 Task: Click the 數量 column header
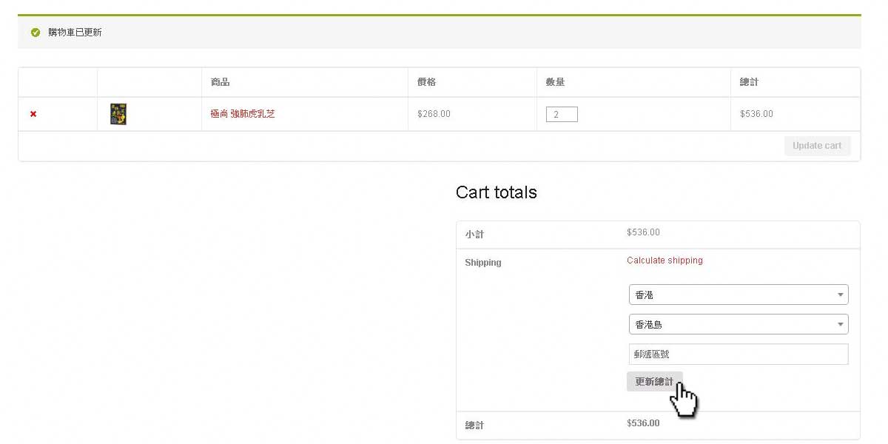(x=555, y=82)
